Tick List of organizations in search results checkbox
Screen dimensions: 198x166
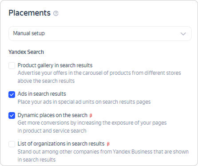pyautogui.click(x=12, y=144)
